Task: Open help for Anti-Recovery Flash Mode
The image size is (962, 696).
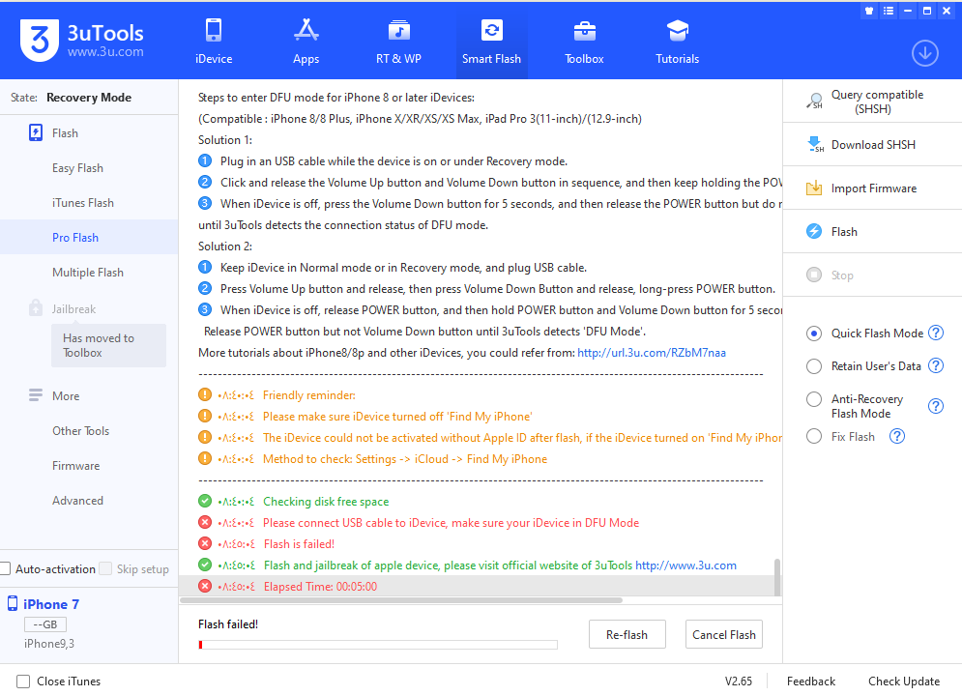Action: pos(936,406)
